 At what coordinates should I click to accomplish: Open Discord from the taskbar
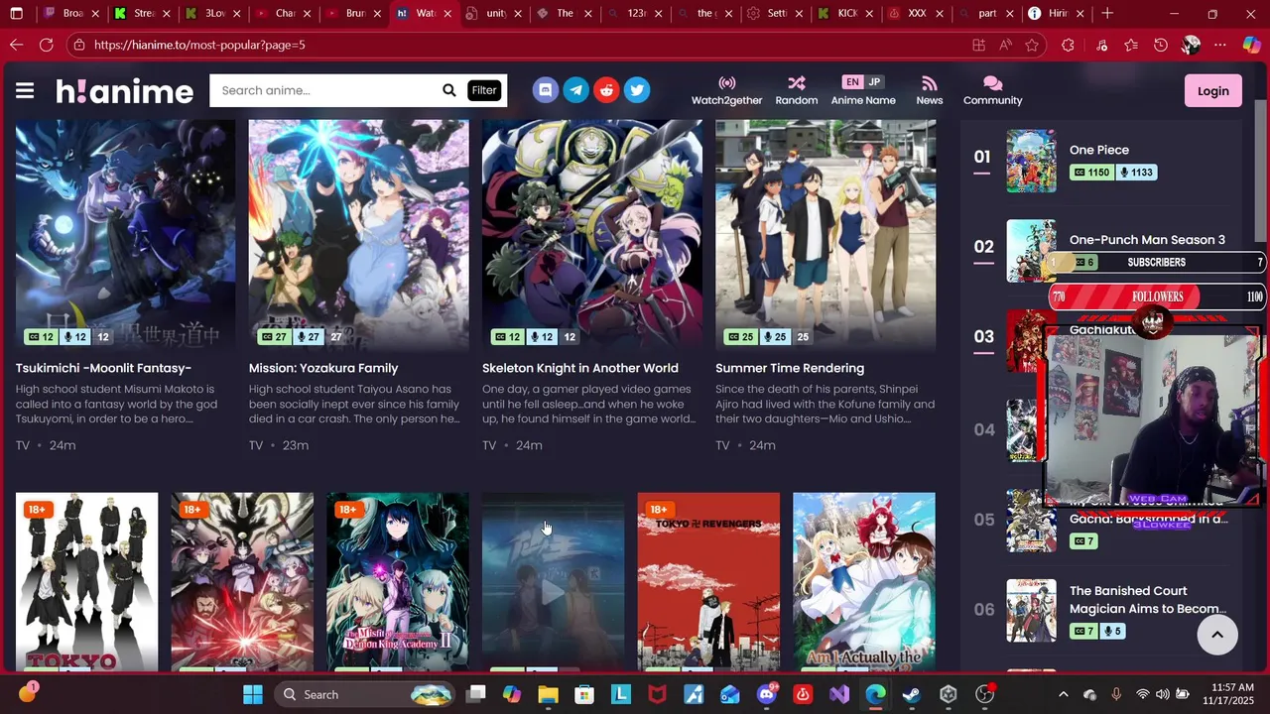click(766, 694)
